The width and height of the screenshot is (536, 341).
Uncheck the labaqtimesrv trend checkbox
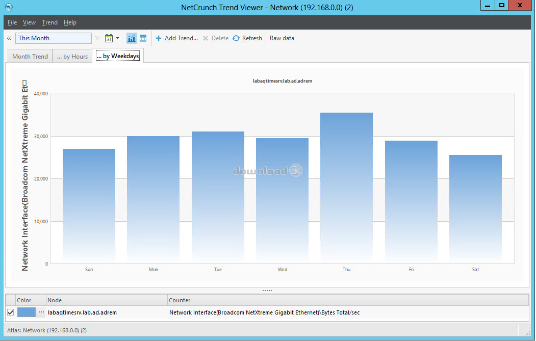click(x=11, y=312)
